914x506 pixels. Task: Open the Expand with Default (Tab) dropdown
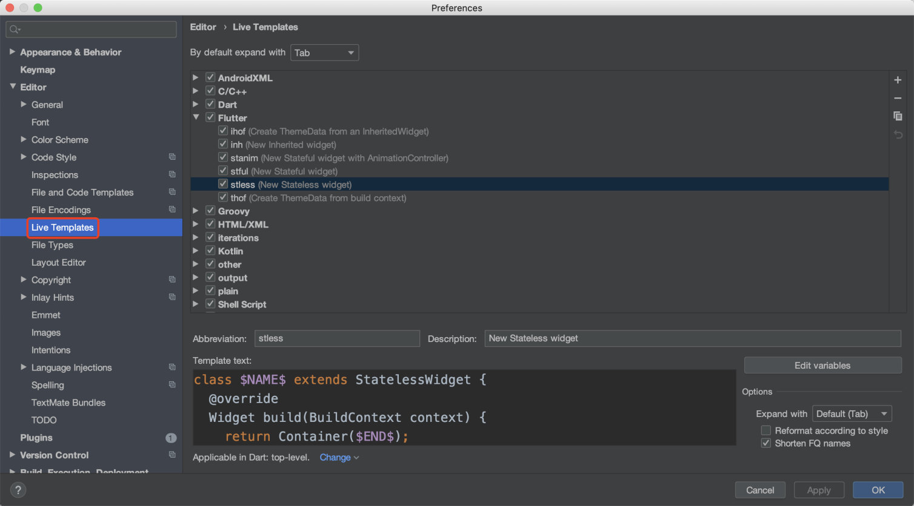point(852,414)
